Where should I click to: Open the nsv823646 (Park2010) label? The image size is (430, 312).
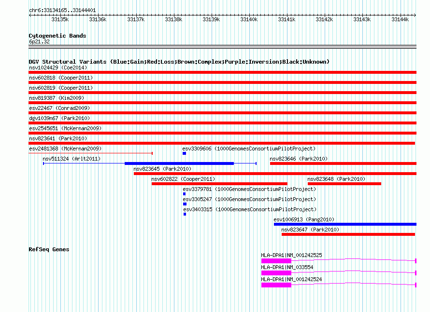point(299,159)
